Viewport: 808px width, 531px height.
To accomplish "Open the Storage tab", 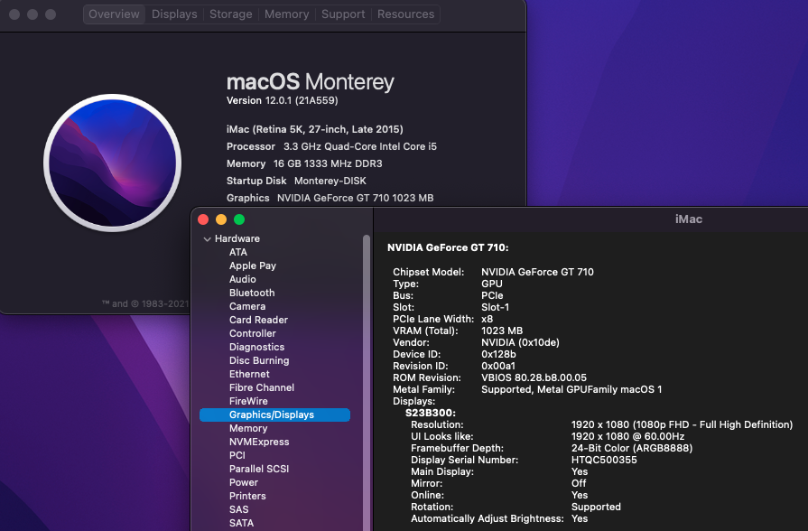I will click(x=230, y=14).
